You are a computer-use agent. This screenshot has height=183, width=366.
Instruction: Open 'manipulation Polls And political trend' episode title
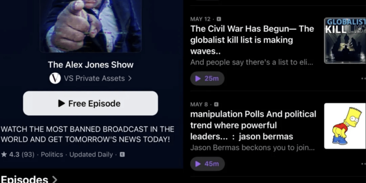253,125
